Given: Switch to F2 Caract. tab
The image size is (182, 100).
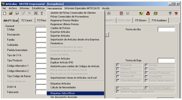Looking at the screenshot, I should pos(27,20).
